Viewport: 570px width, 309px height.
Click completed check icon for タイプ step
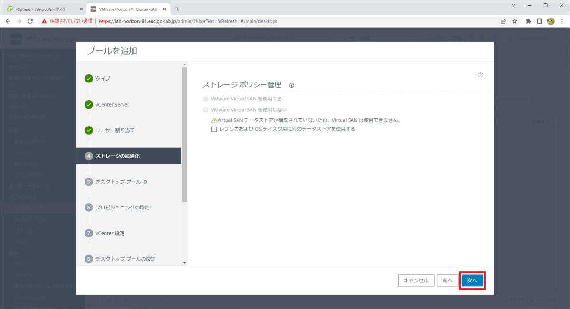pyautogui.click(x=89, y=79)
